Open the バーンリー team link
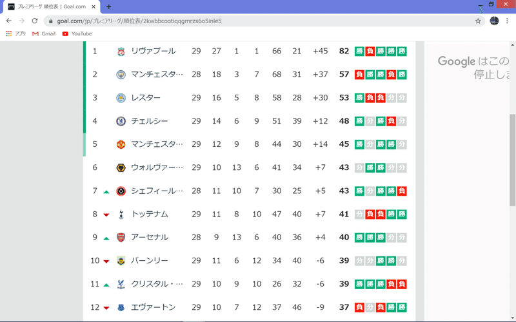The height and width of the screenshot is (322, 516). coord(149,261)
